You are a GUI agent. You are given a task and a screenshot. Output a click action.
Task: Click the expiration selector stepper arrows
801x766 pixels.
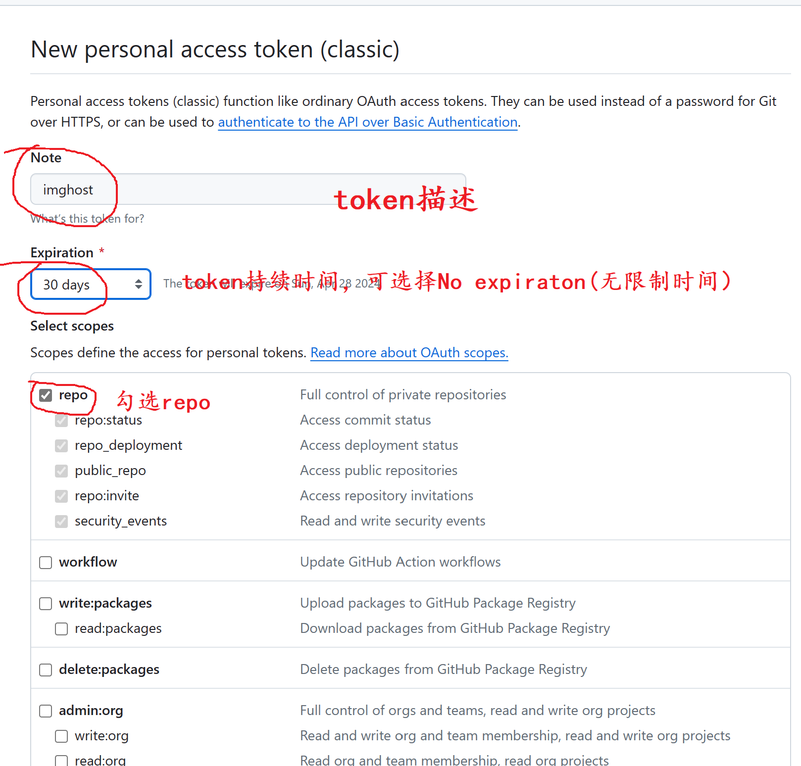coord(139,284)
